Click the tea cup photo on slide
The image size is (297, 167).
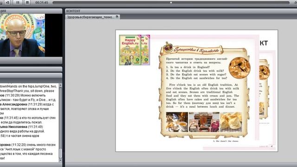click(177, 122)
